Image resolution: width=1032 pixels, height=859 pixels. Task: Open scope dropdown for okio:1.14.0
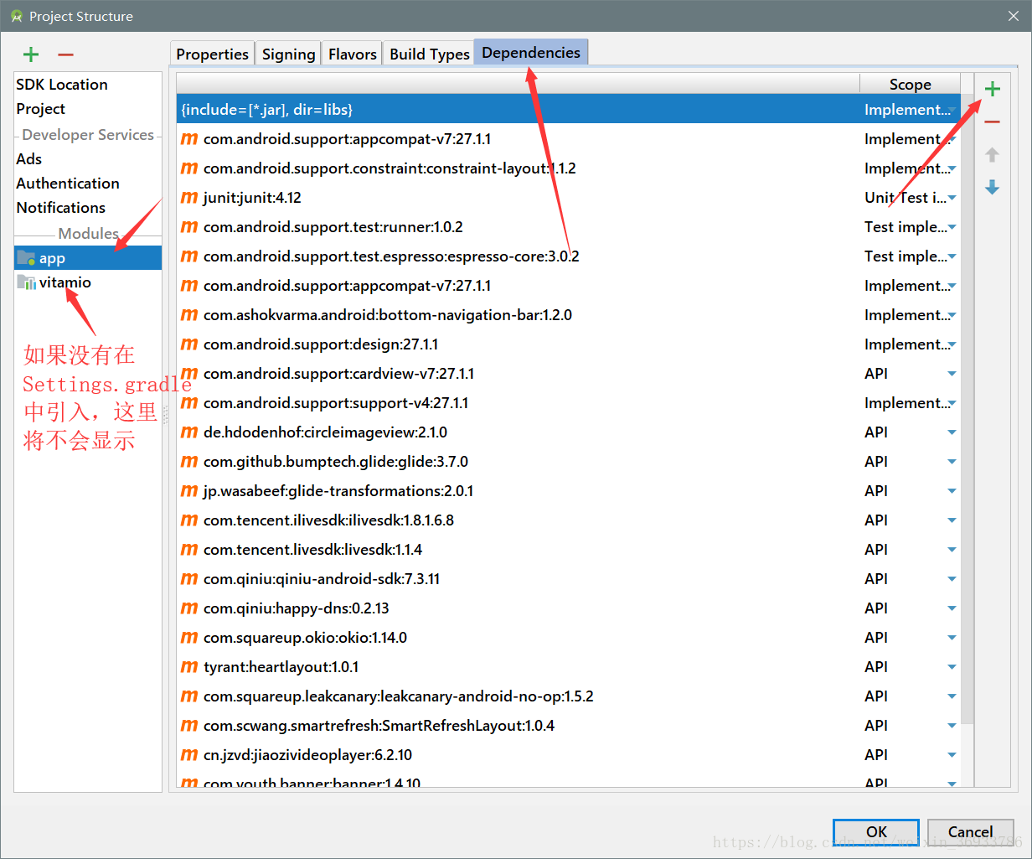click(952, 638)
